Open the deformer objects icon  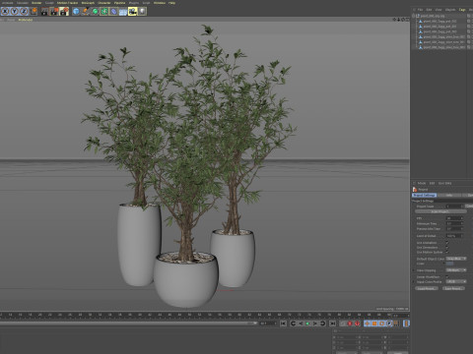pyautogui.click(x=113, y=12)
